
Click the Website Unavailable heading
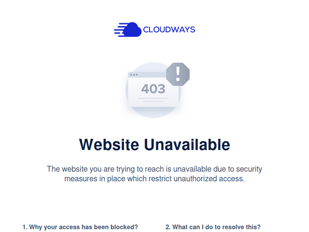tap(154, 145)
